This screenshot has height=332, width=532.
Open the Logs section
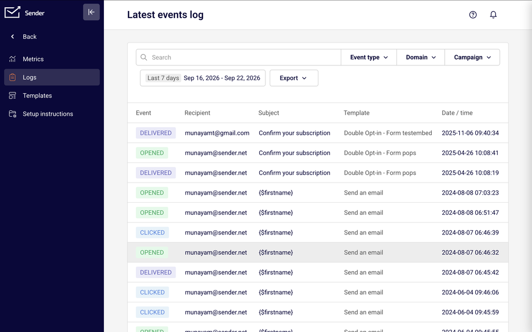(x=52, y=77)
